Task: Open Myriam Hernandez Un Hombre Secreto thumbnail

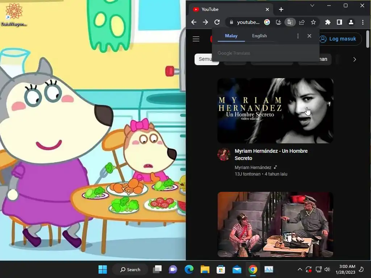Action: 275,111
